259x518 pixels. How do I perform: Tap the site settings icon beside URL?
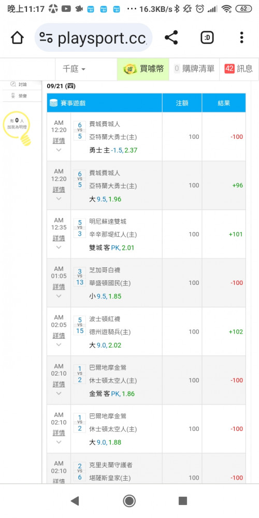coord(46,38)
